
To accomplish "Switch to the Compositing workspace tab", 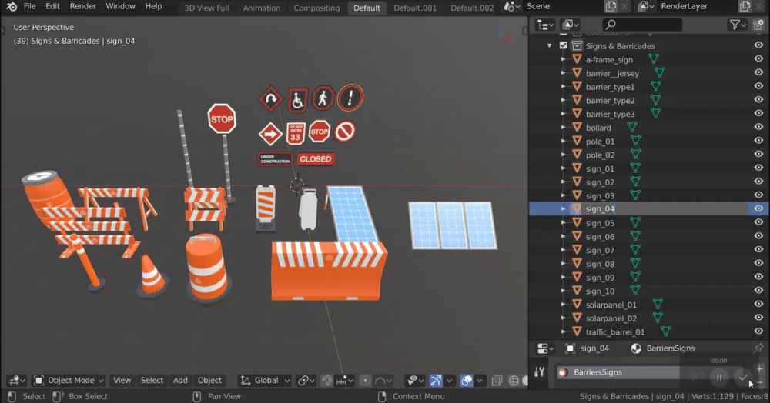I will click(316, 8).
